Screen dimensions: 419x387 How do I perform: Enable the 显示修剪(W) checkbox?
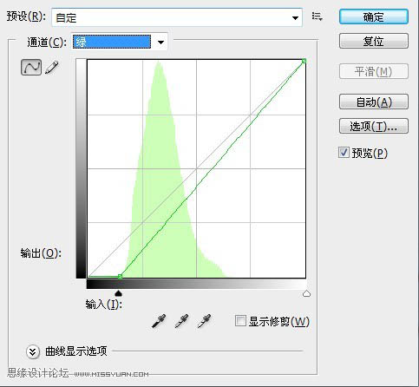pyautogui.click(x=240, y=321)
